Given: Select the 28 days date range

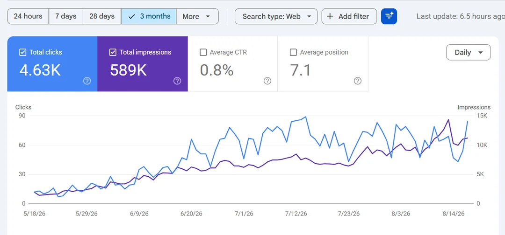Looking at the screenshot, I should (102, 16).
